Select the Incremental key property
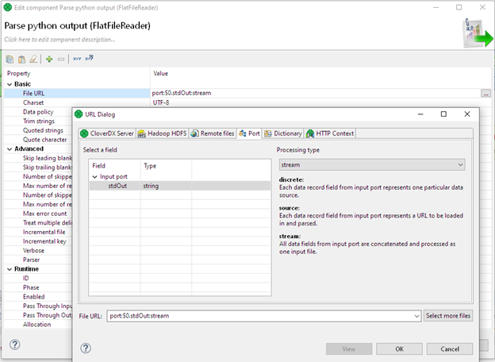Image resolution: width=495 pixels, height=362 pixels. click(x=44, y=241)
